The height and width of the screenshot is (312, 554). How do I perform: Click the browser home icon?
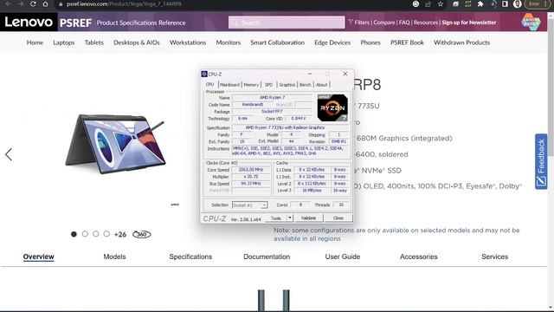[x=45, y=3]
